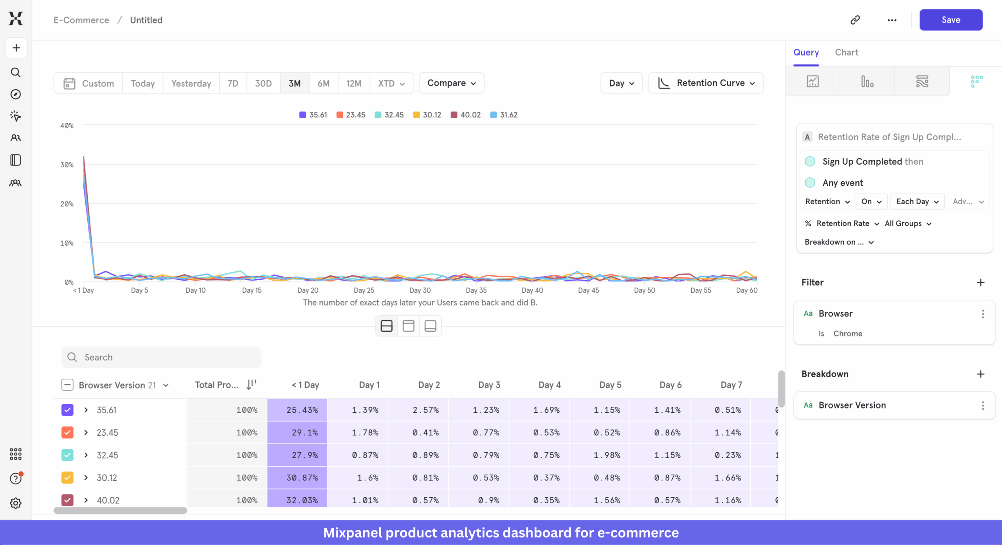This screenshot has width=1002, height=545.
Task: Click the purple 35.61 legend swatch
Action: pos(302,115)
